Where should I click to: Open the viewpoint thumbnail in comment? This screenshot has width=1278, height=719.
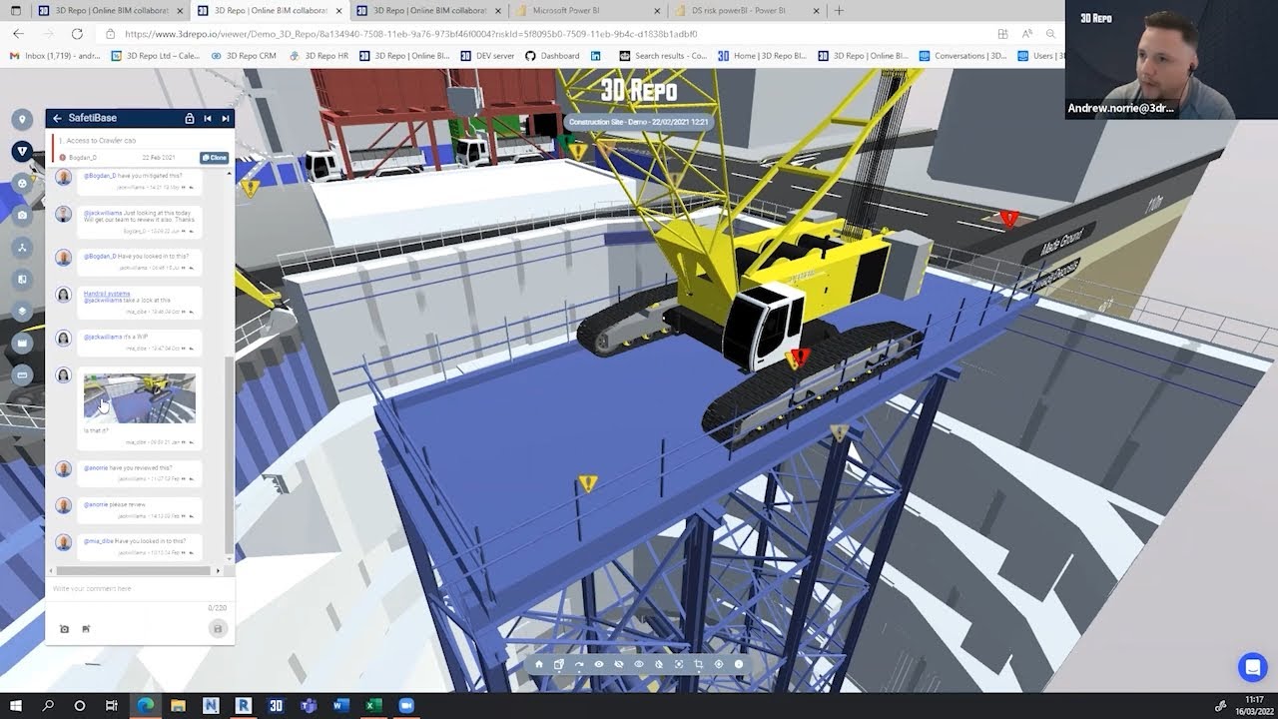(140, 398)
